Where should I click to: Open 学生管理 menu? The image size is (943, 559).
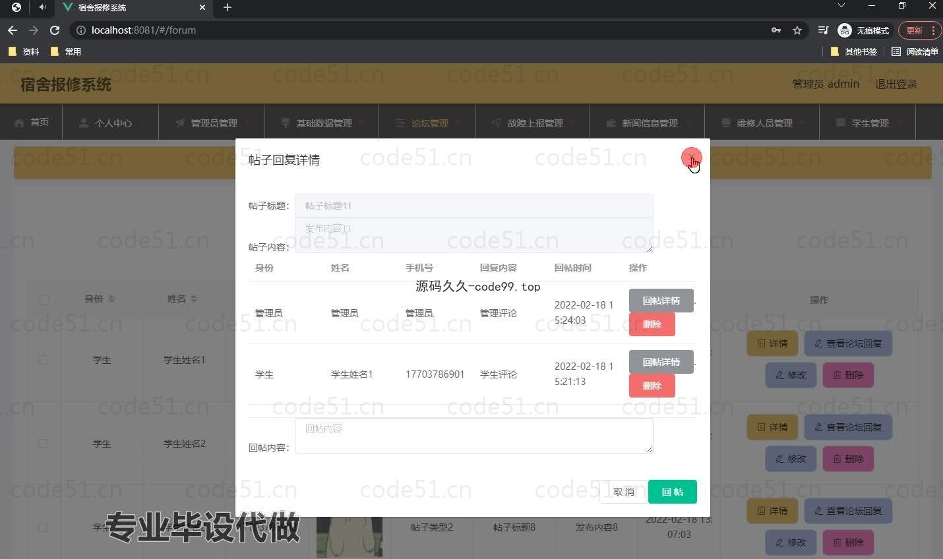click(868, 123)
